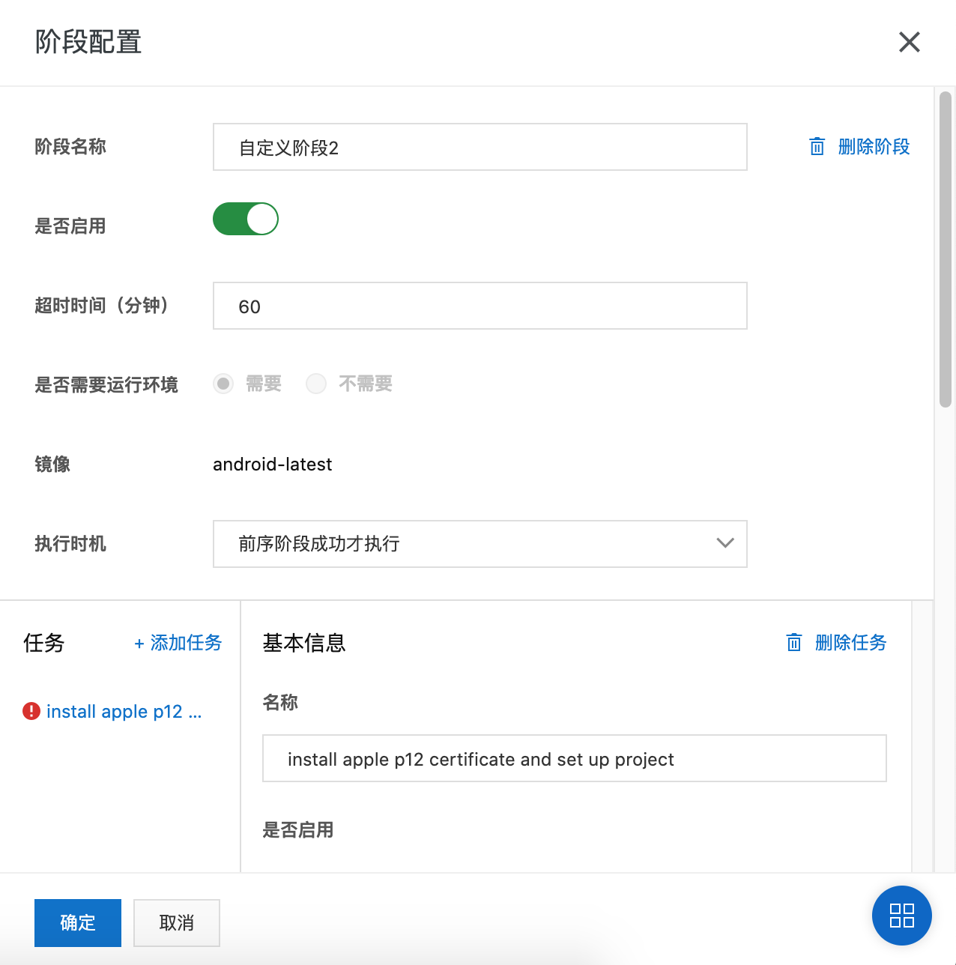Image resolution: width=956 pixels, height=965 pixels.
Task: Click the dialog vertical scrollbar thumb
Action: click(946, 249)
